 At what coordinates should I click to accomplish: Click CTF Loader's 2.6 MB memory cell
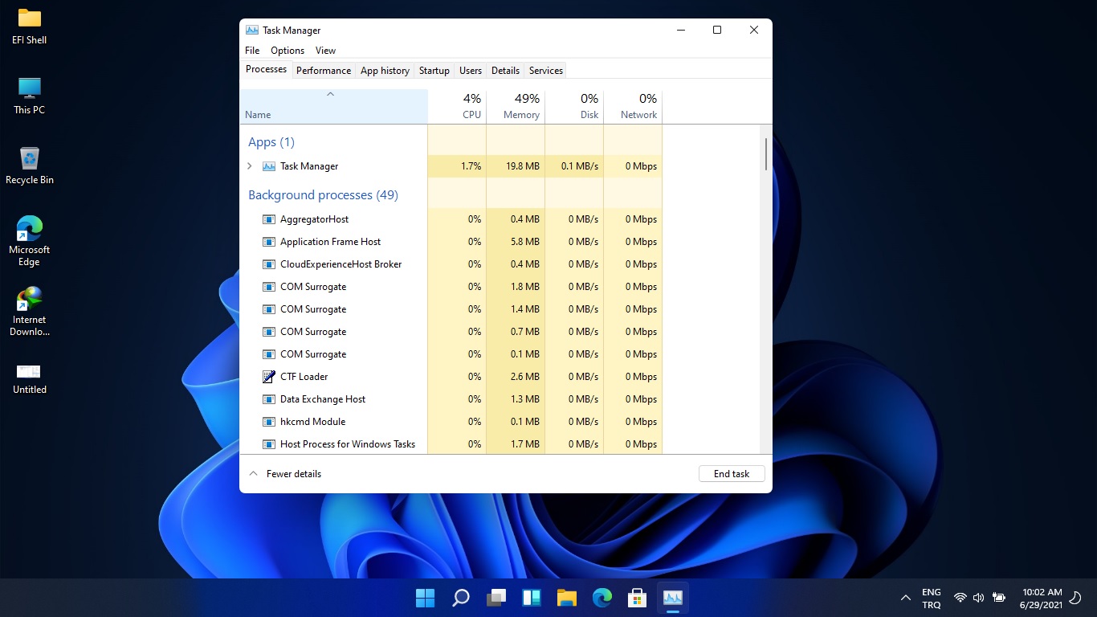516,377
